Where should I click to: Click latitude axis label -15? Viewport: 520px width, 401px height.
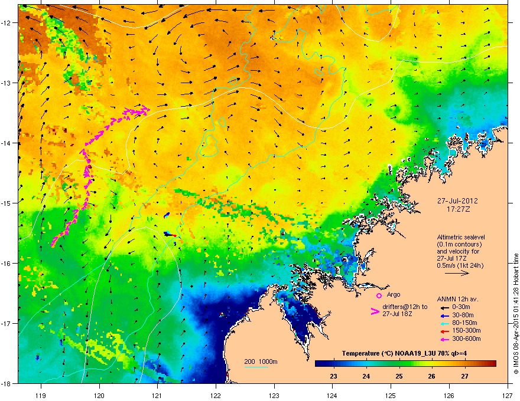[6, 203]
